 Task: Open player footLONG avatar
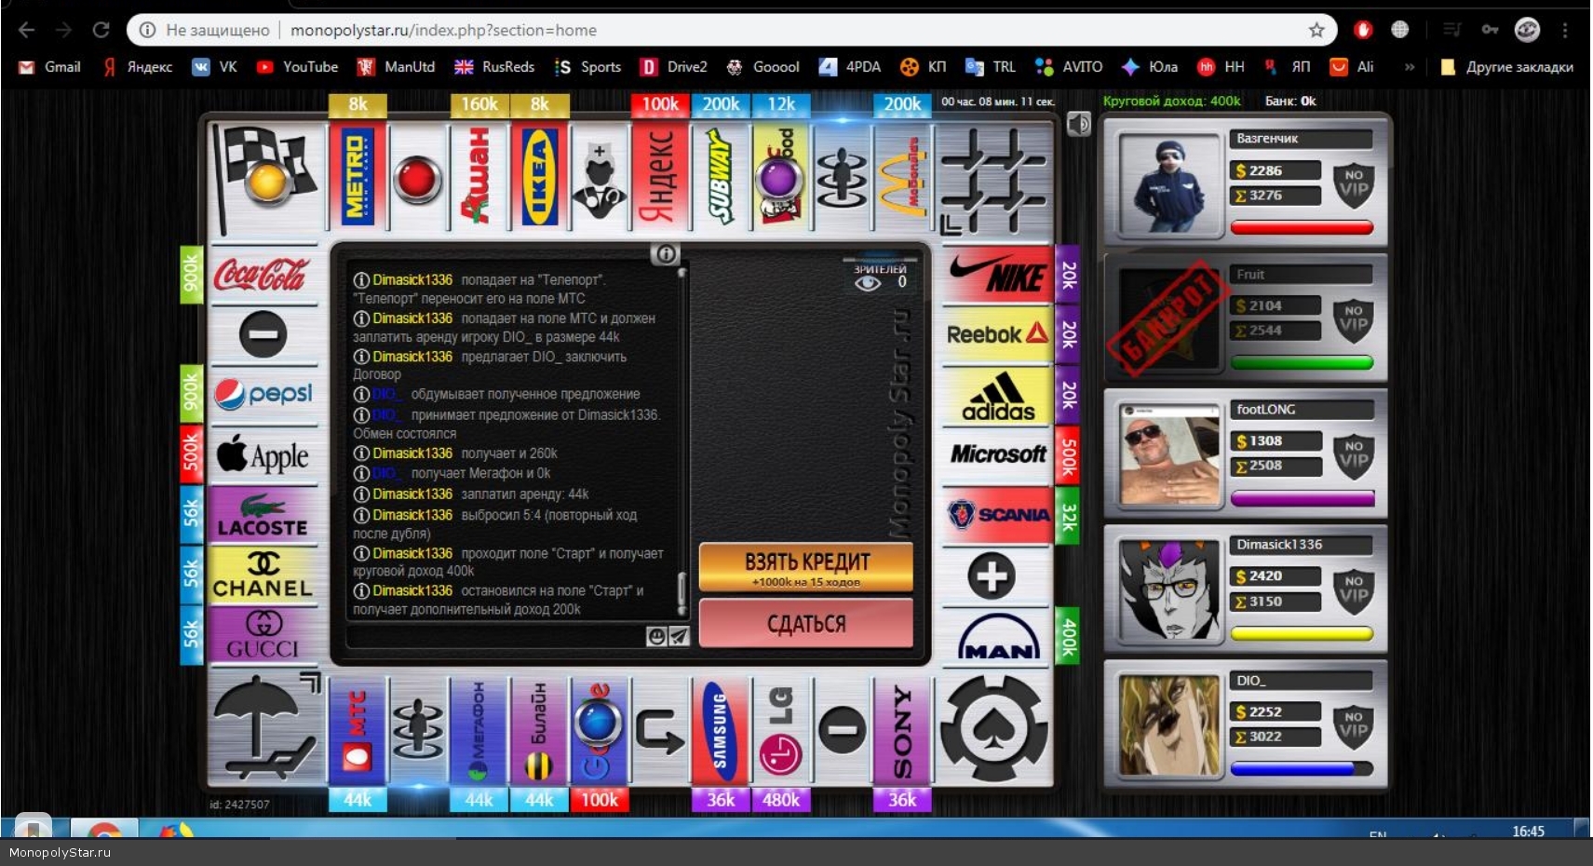[x=1169, y=454]
